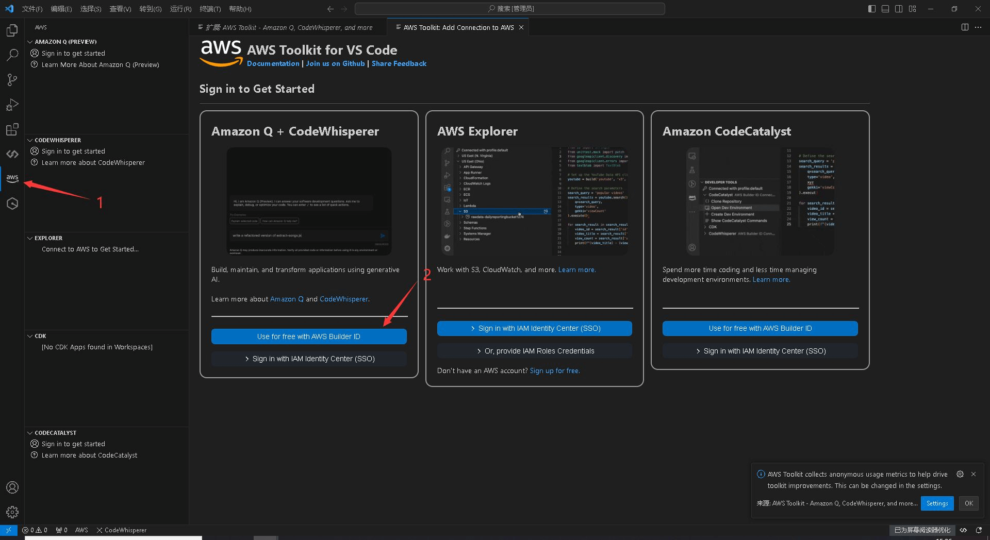Click Use for free with AWS Builder ID in CodeWhisperer card
The width and height of the screenshot is (990, 540).
[309, 336]
